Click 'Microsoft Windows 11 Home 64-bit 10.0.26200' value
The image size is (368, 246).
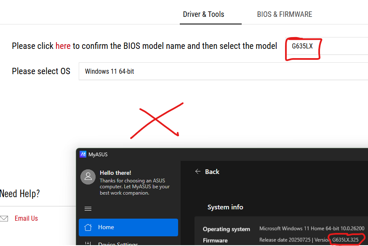coord(312,228)
